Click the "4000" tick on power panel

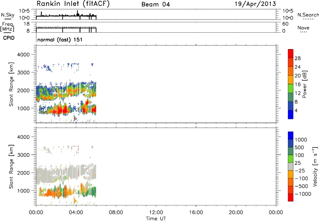click(24, 55)
